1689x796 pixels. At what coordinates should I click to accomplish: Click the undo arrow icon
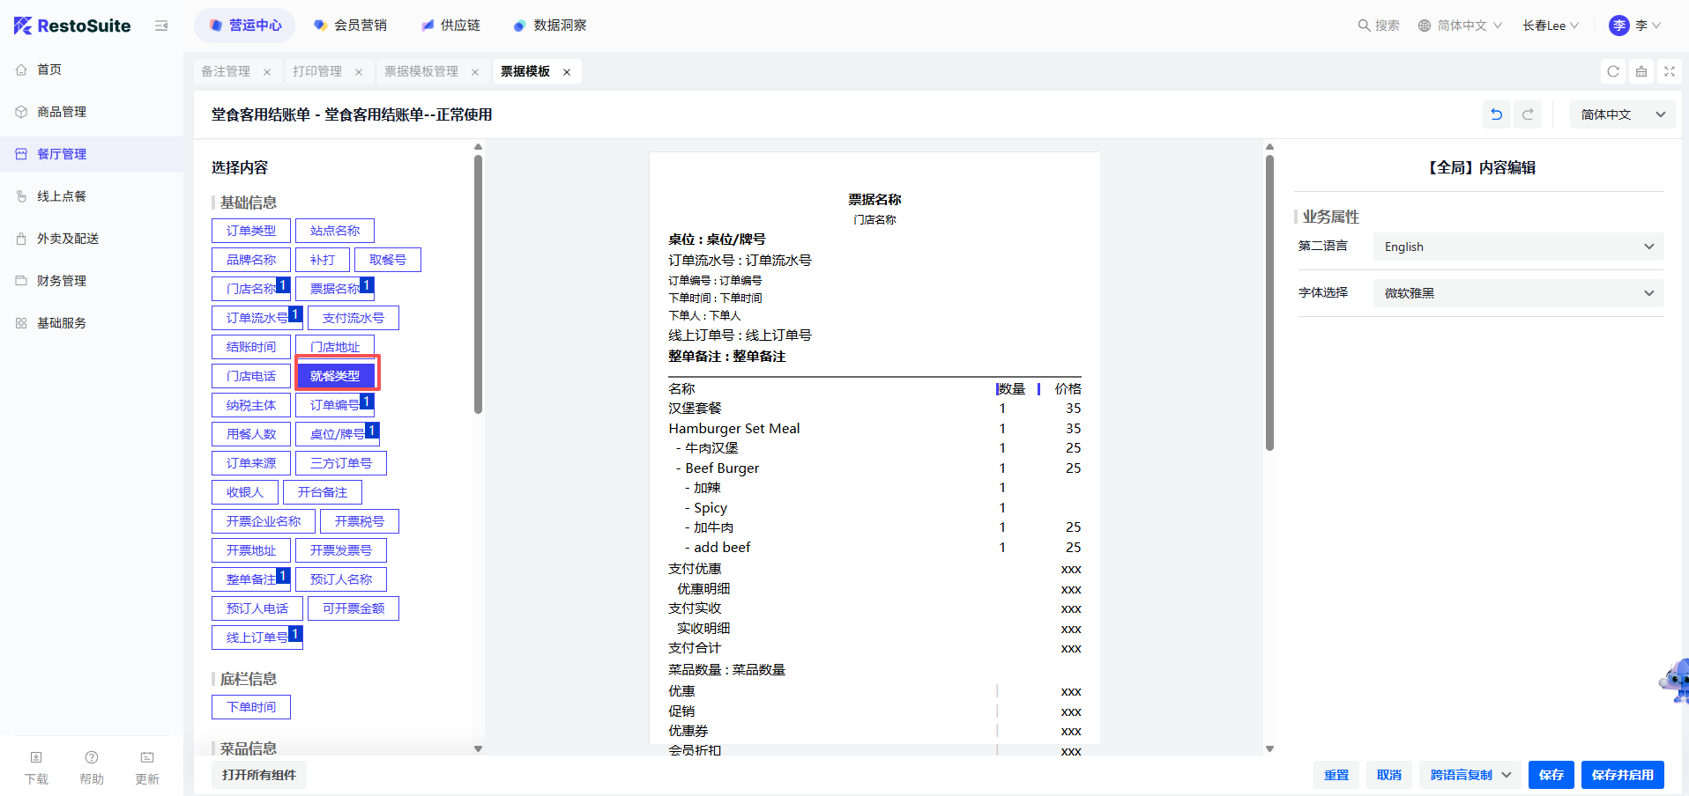tap(1496, 114)
